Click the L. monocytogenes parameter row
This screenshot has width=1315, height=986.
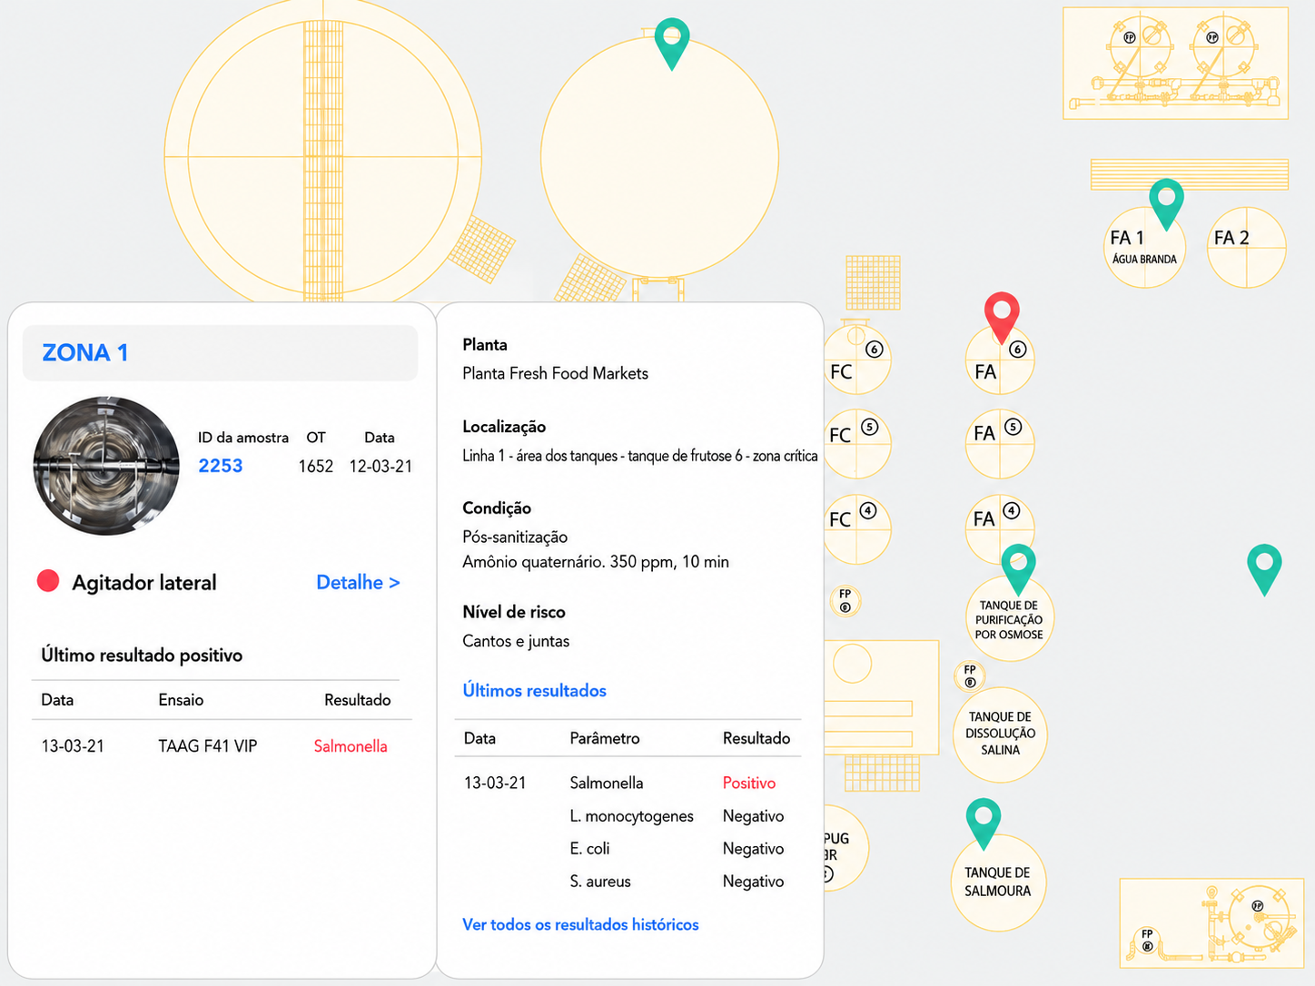click(x=631, y=816)
